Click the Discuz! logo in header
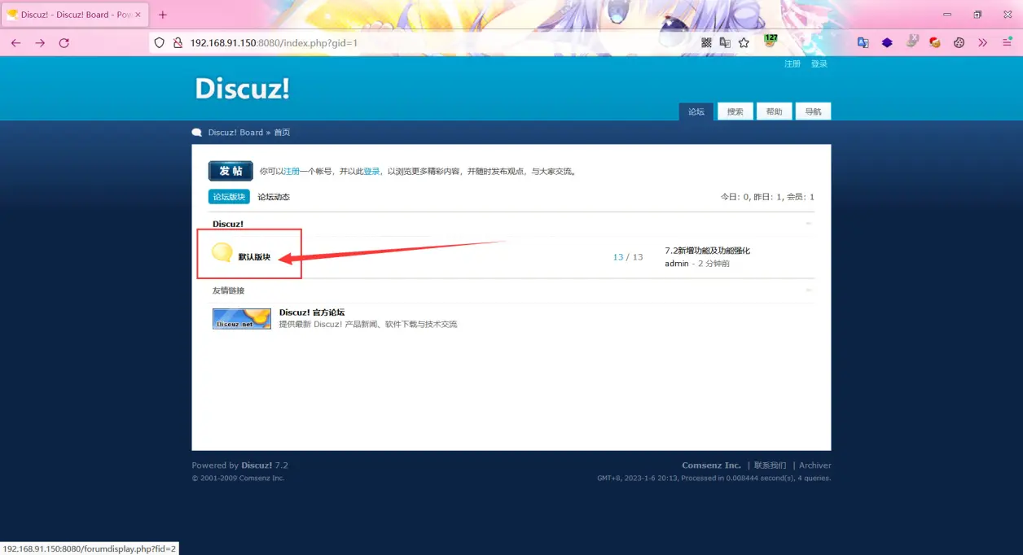Screen dimensions: 1023x555 coord(242,89)
